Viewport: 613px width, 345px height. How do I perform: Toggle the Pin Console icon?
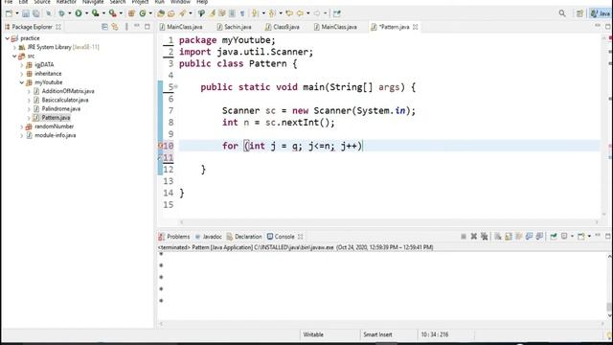pyautogui.click(x=554, y=237)
